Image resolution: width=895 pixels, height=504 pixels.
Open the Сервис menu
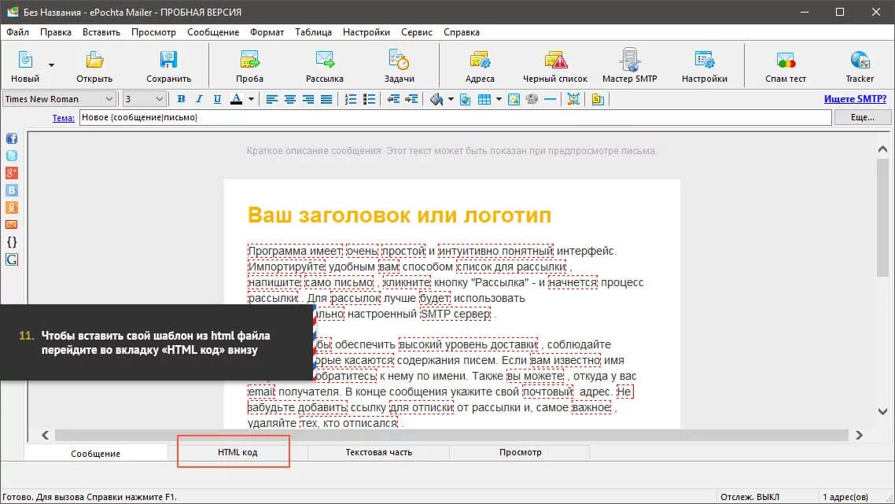417,32
